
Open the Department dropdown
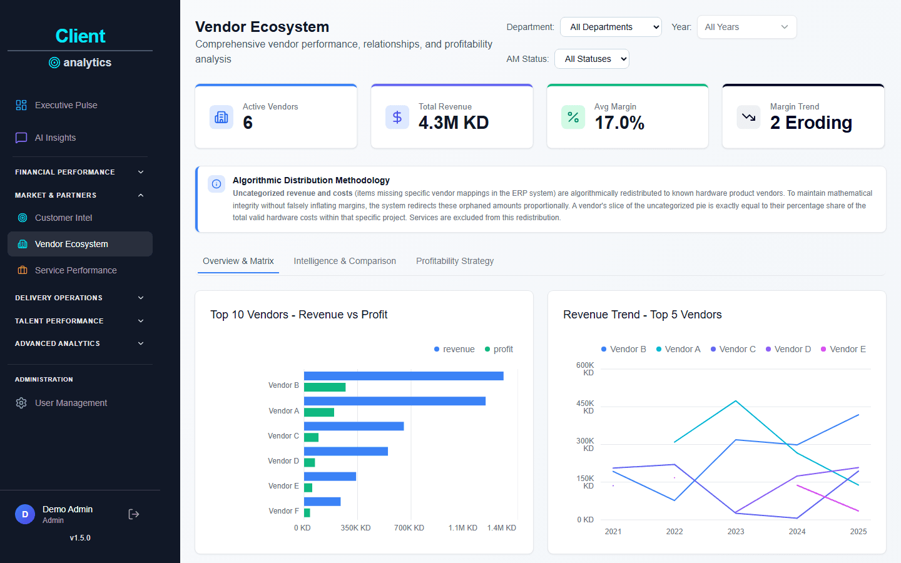point(611,27)
